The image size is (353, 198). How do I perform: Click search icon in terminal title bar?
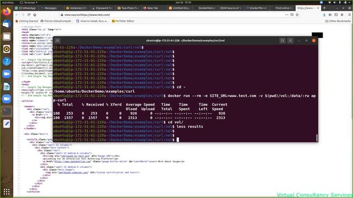tap(282, 41)
